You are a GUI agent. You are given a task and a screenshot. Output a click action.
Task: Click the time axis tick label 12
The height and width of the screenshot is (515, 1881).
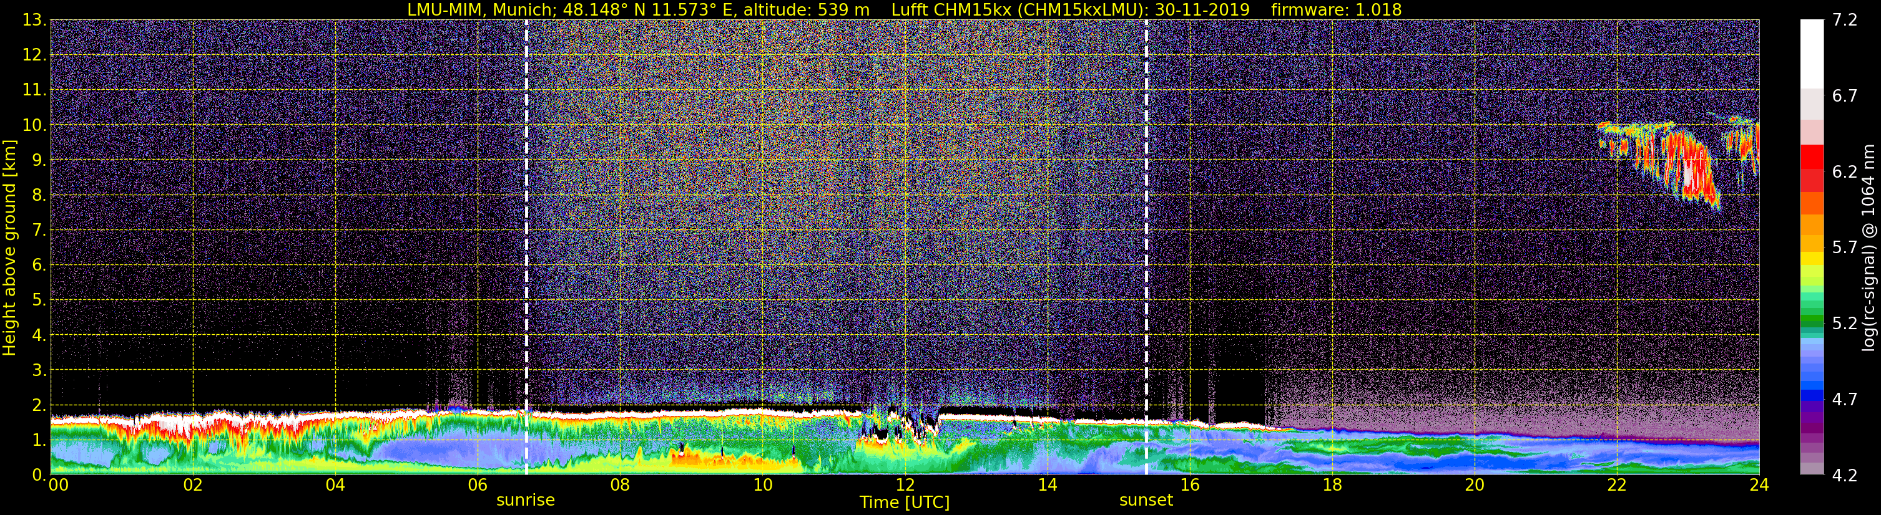(905, 485)
